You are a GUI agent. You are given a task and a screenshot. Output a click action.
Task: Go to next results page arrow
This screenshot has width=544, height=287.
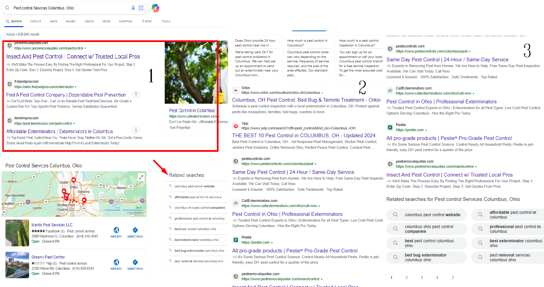pyautogui.click(x=453, y=278)
